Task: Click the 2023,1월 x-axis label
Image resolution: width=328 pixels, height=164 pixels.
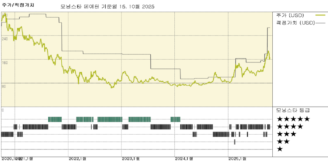Action: click(131, 159)
